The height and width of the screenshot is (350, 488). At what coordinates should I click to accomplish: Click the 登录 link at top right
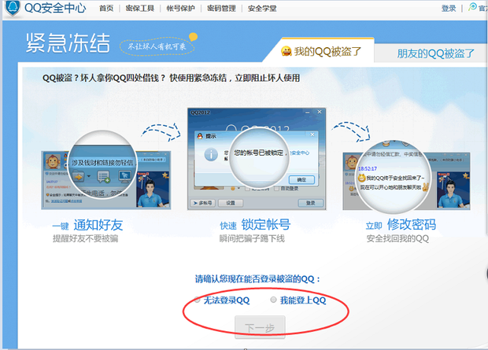click(449, 9)
